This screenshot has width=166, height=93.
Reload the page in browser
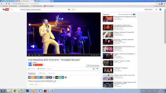click(6, 4)
